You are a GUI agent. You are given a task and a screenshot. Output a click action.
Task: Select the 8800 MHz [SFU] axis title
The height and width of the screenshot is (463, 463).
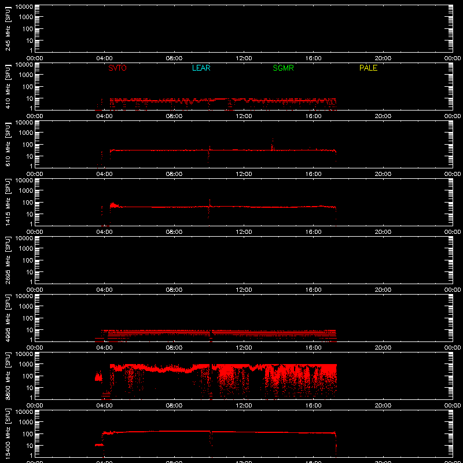8,376
